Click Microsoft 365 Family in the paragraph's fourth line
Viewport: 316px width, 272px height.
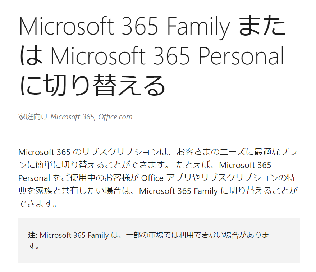[179, 191]
